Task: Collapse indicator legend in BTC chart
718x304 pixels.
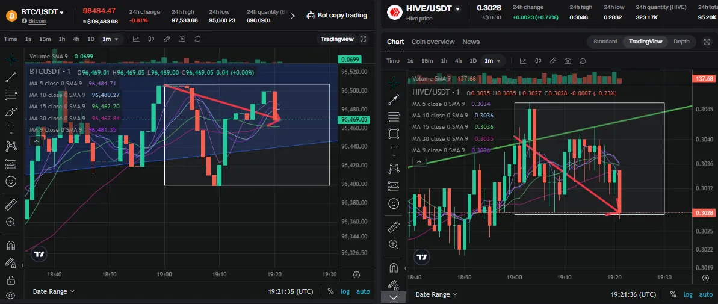Action: click(36, 141)
